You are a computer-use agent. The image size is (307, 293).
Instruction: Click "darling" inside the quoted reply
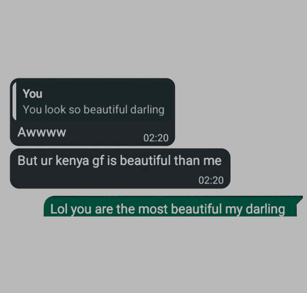click(147, 110)
